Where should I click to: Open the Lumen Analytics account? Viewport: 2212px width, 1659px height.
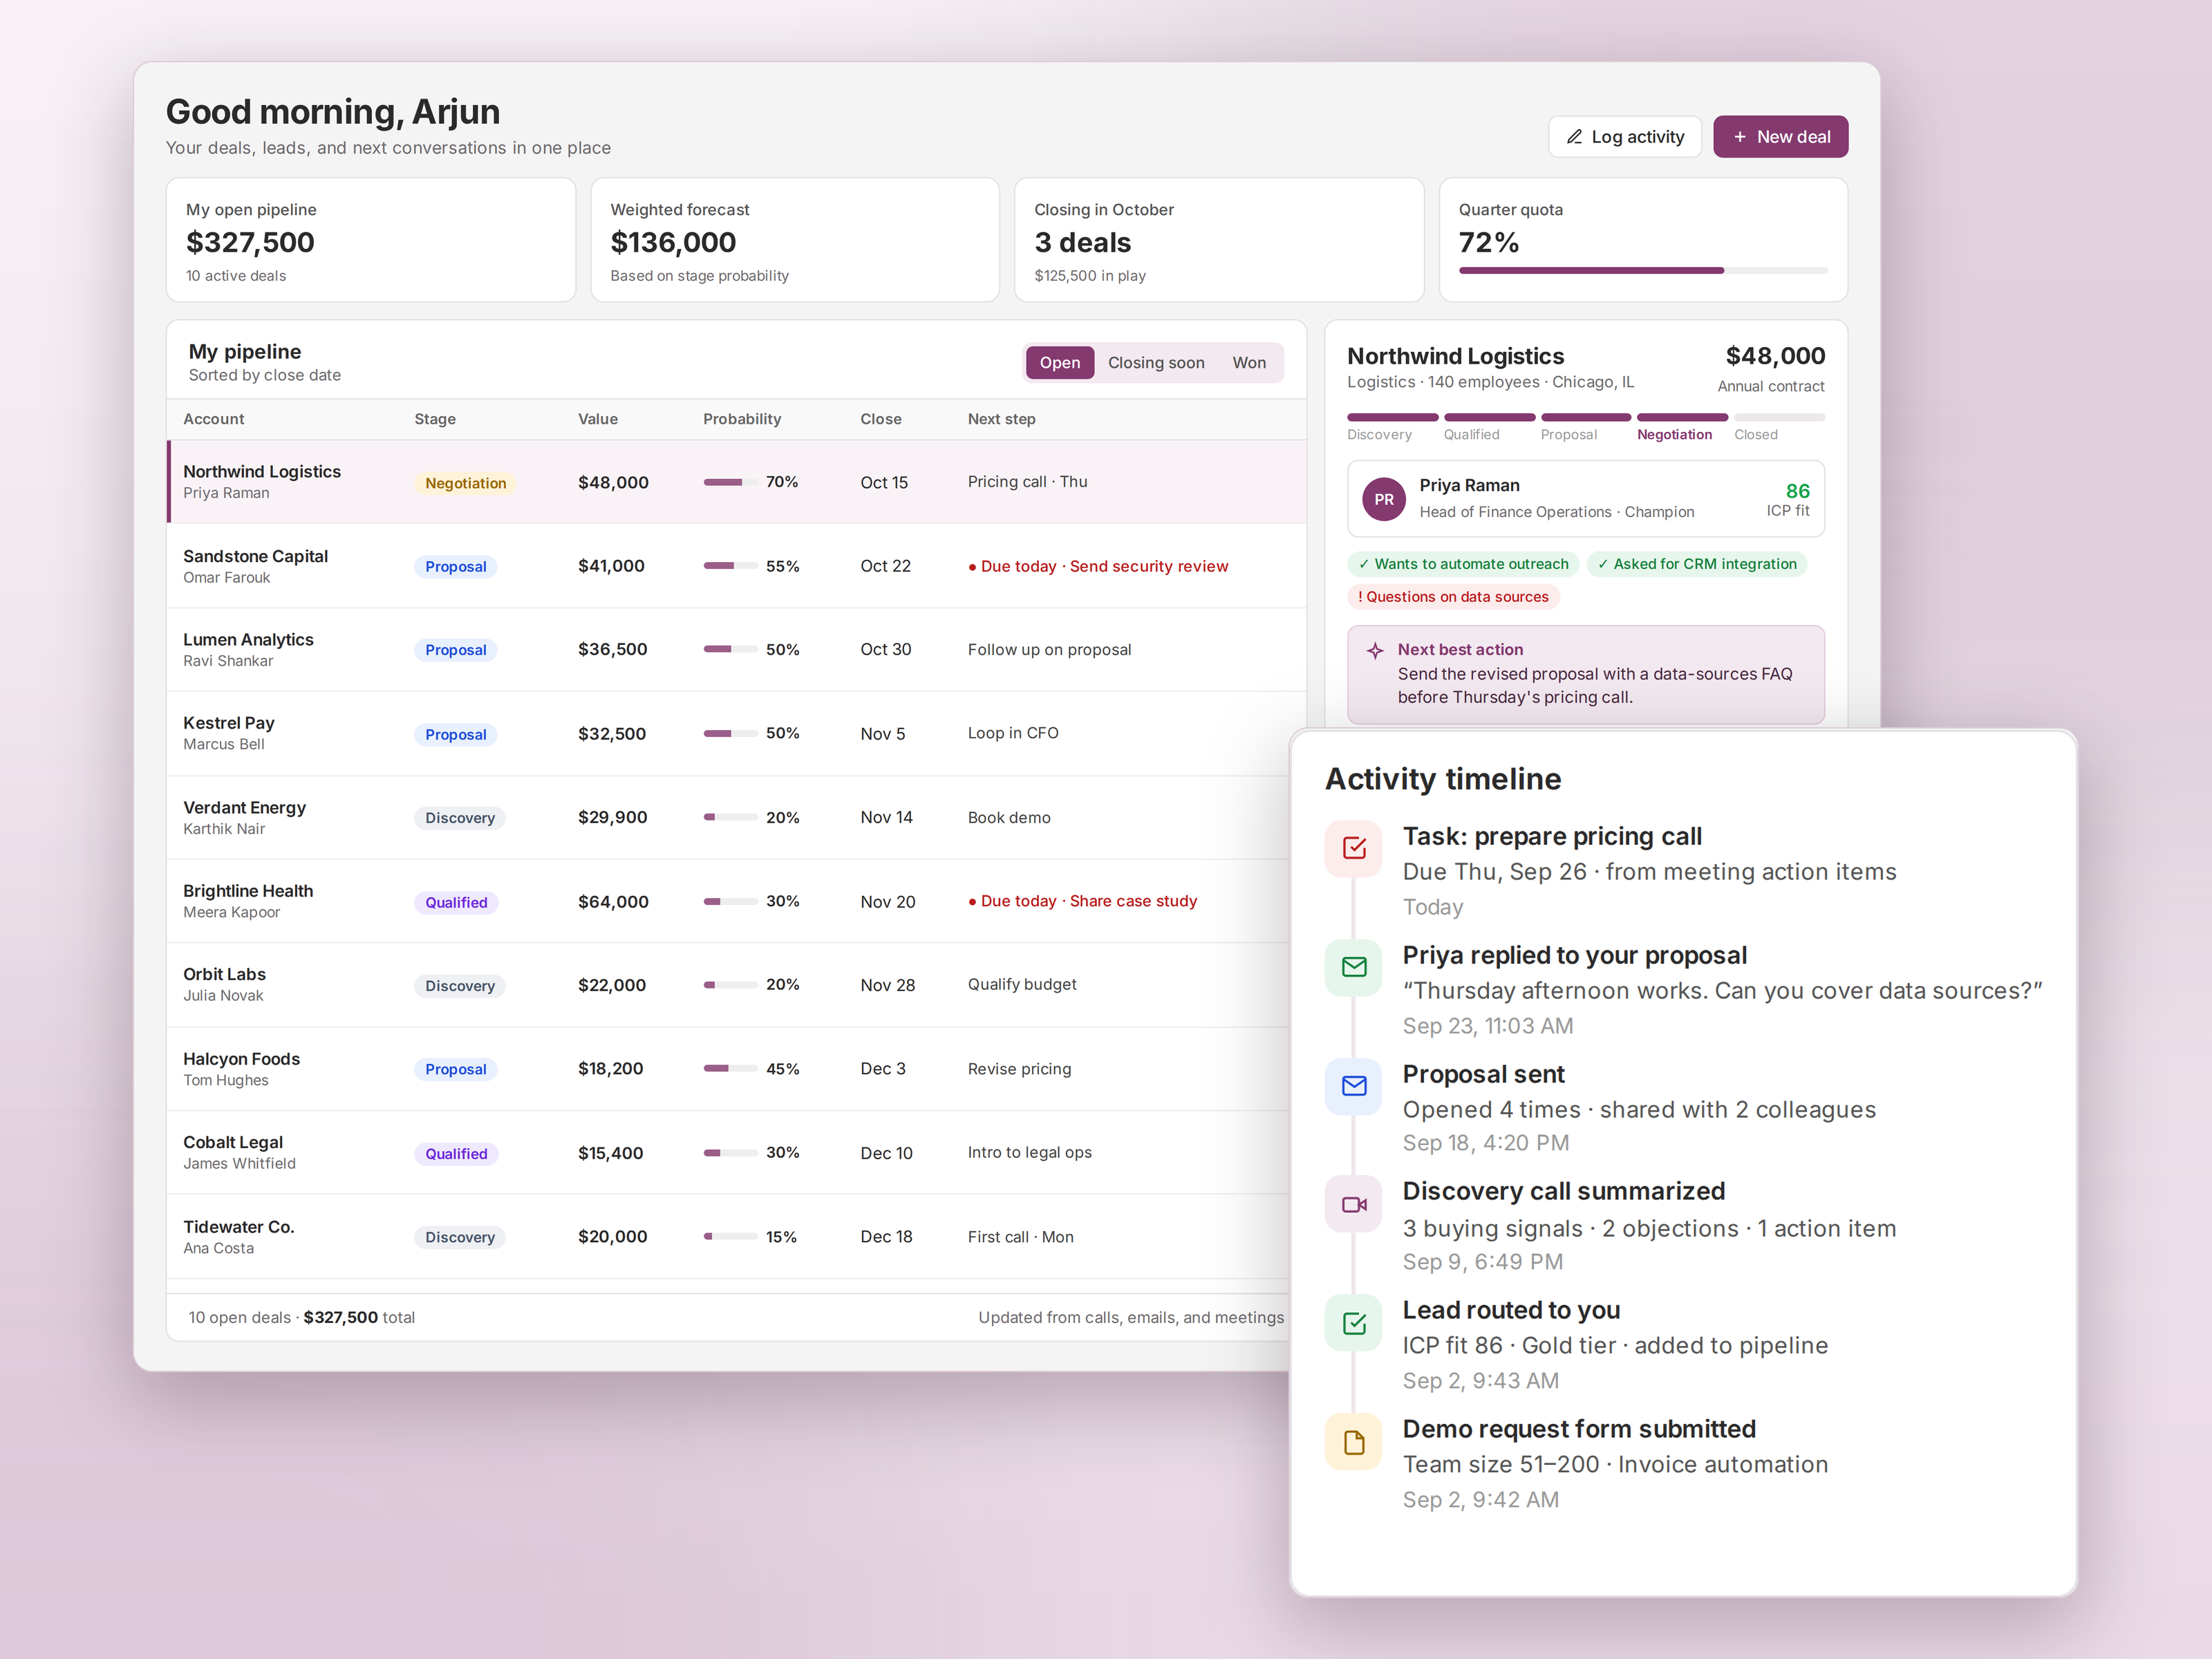point(248,640)
